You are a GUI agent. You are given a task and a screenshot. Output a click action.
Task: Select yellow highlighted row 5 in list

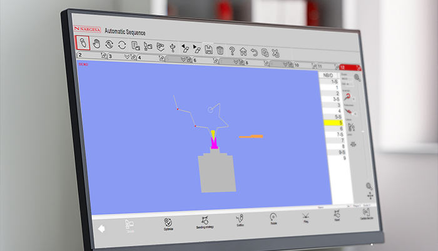(337, 123)
